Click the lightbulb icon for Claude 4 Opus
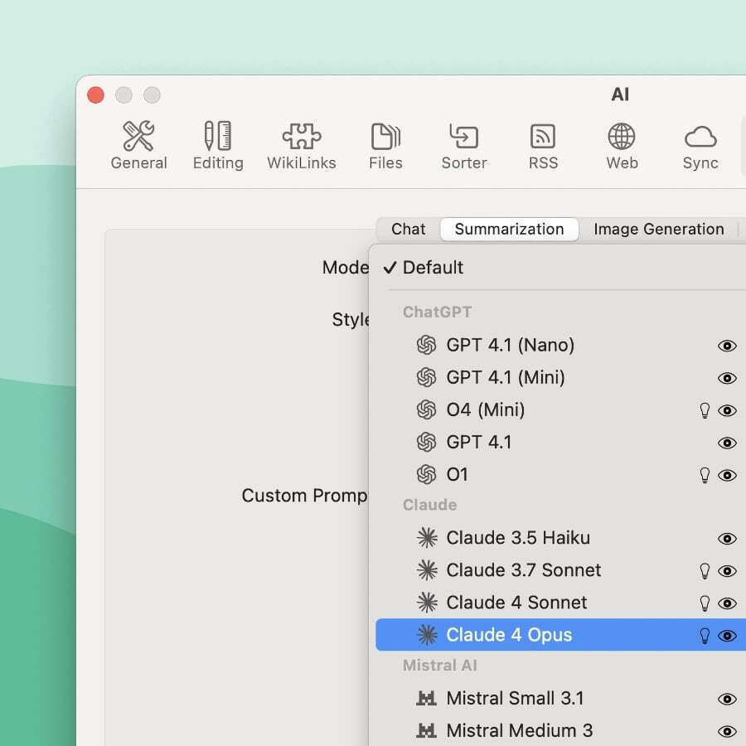This screenshot has height=746, width=746. tap(705, 636)
